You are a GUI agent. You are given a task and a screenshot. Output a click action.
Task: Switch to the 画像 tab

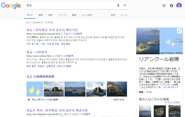40,15
